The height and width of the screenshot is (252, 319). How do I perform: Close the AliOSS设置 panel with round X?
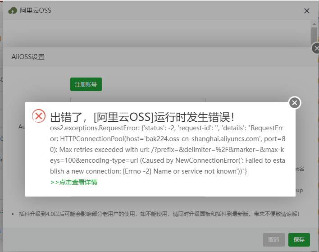(x=316, y=48)
